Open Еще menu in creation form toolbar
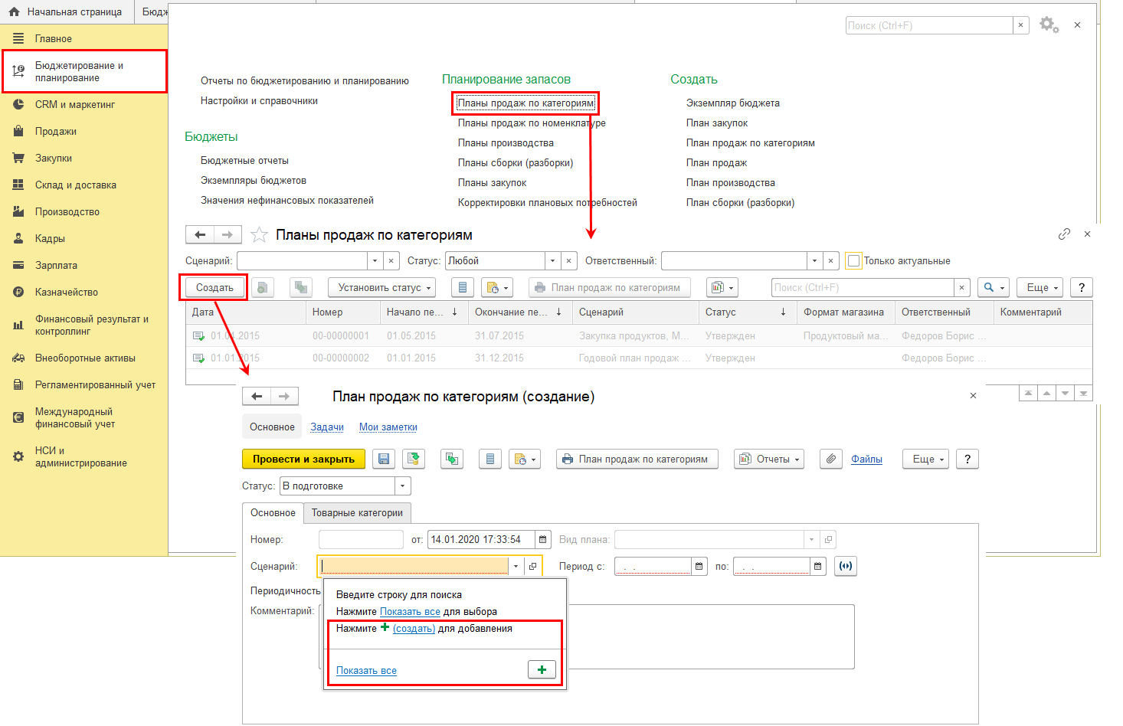Viewport: 1123px width, 726px height. coord(926,459)
